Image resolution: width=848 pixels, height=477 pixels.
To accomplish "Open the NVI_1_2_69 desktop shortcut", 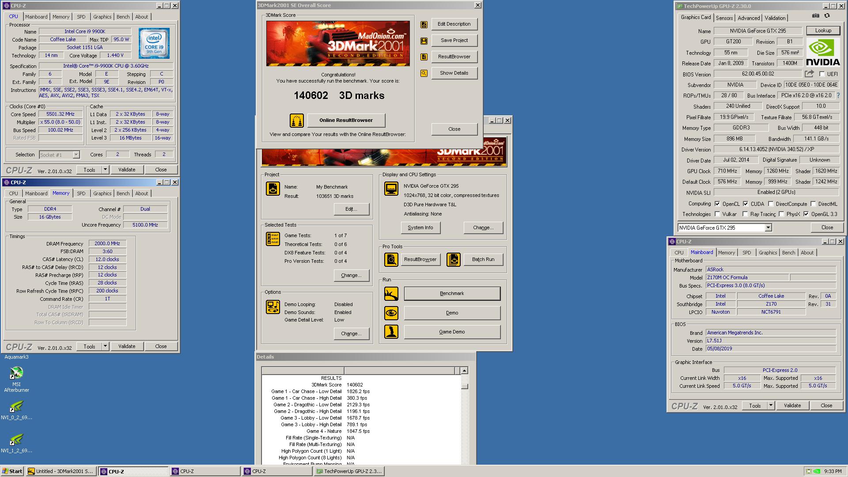I will pyautogui.click(x=16, y=443).
